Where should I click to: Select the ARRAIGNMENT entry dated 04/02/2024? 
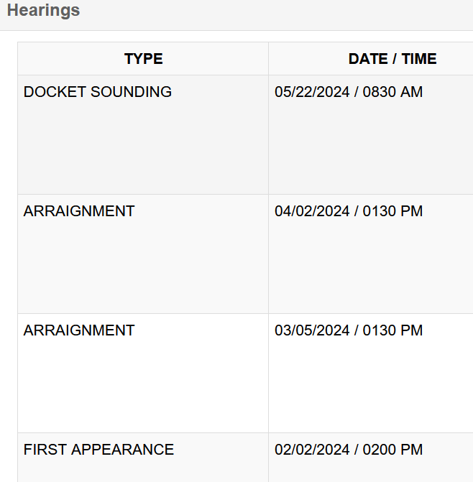tap(79, 211)
